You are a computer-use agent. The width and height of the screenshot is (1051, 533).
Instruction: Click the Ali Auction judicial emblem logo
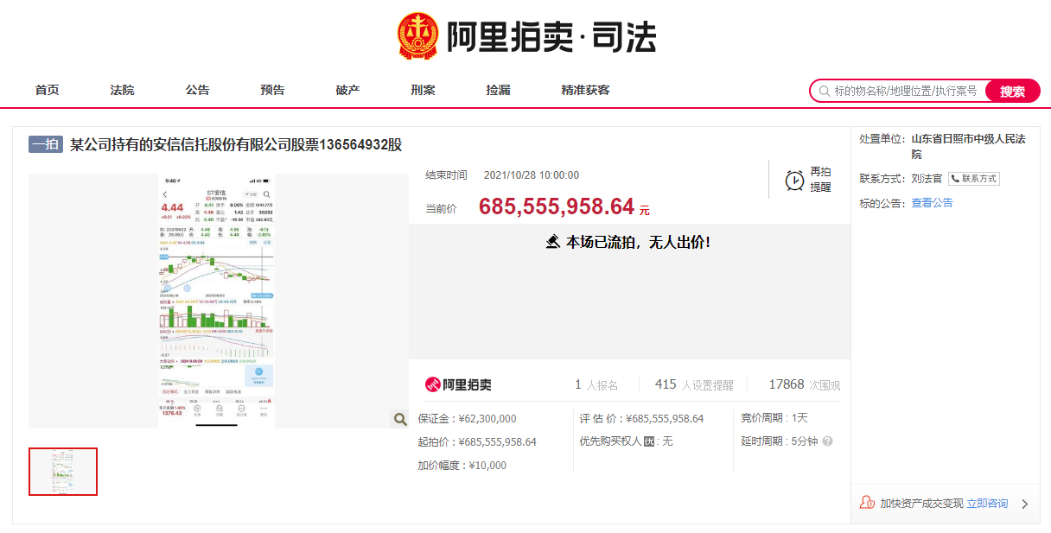click(x=418, y=36)
